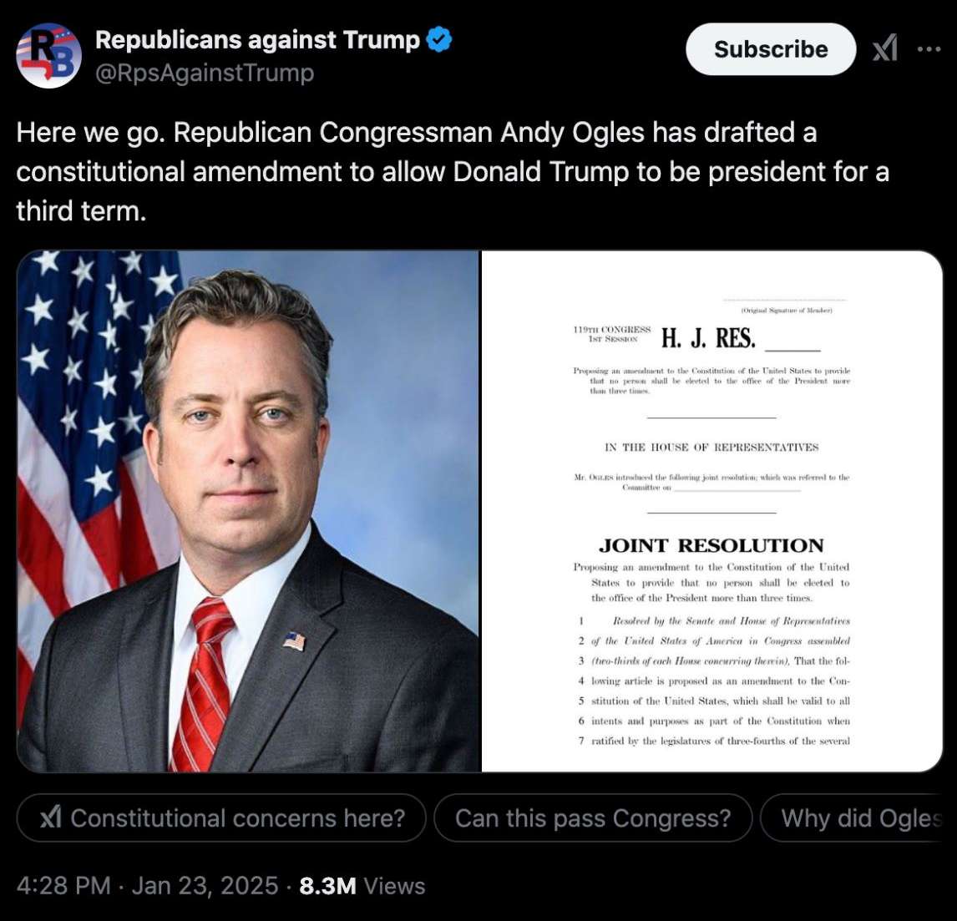View the 8.3M Views count

(362, 886)
